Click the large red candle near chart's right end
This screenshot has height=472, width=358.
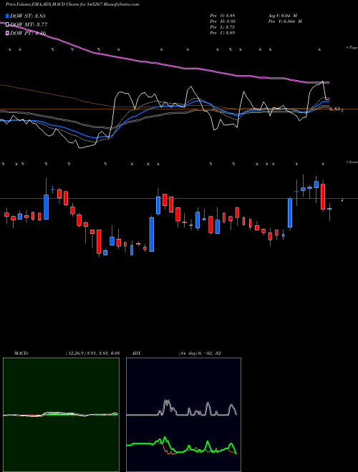[323, 197]
